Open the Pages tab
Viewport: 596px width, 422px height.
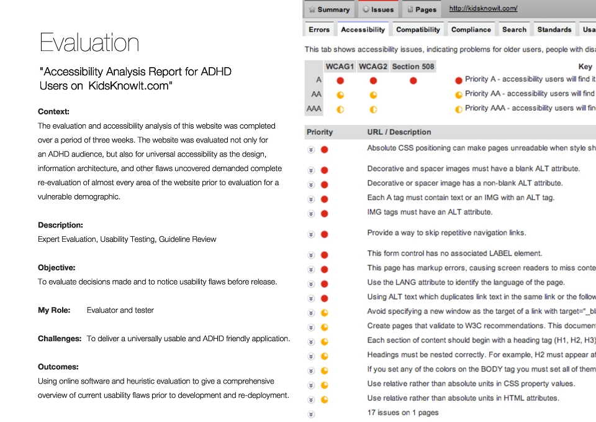pos(422,9)
